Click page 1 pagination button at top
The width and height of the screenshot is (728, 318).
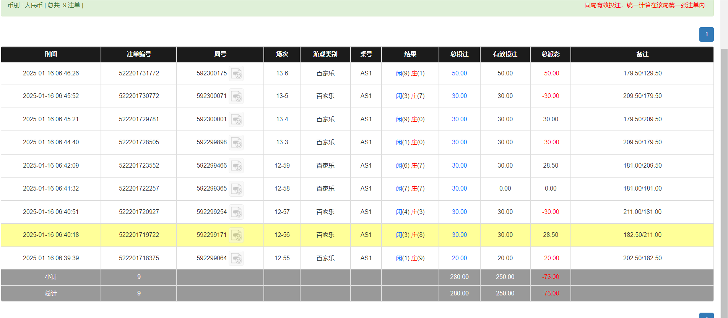tap(706, 34)
